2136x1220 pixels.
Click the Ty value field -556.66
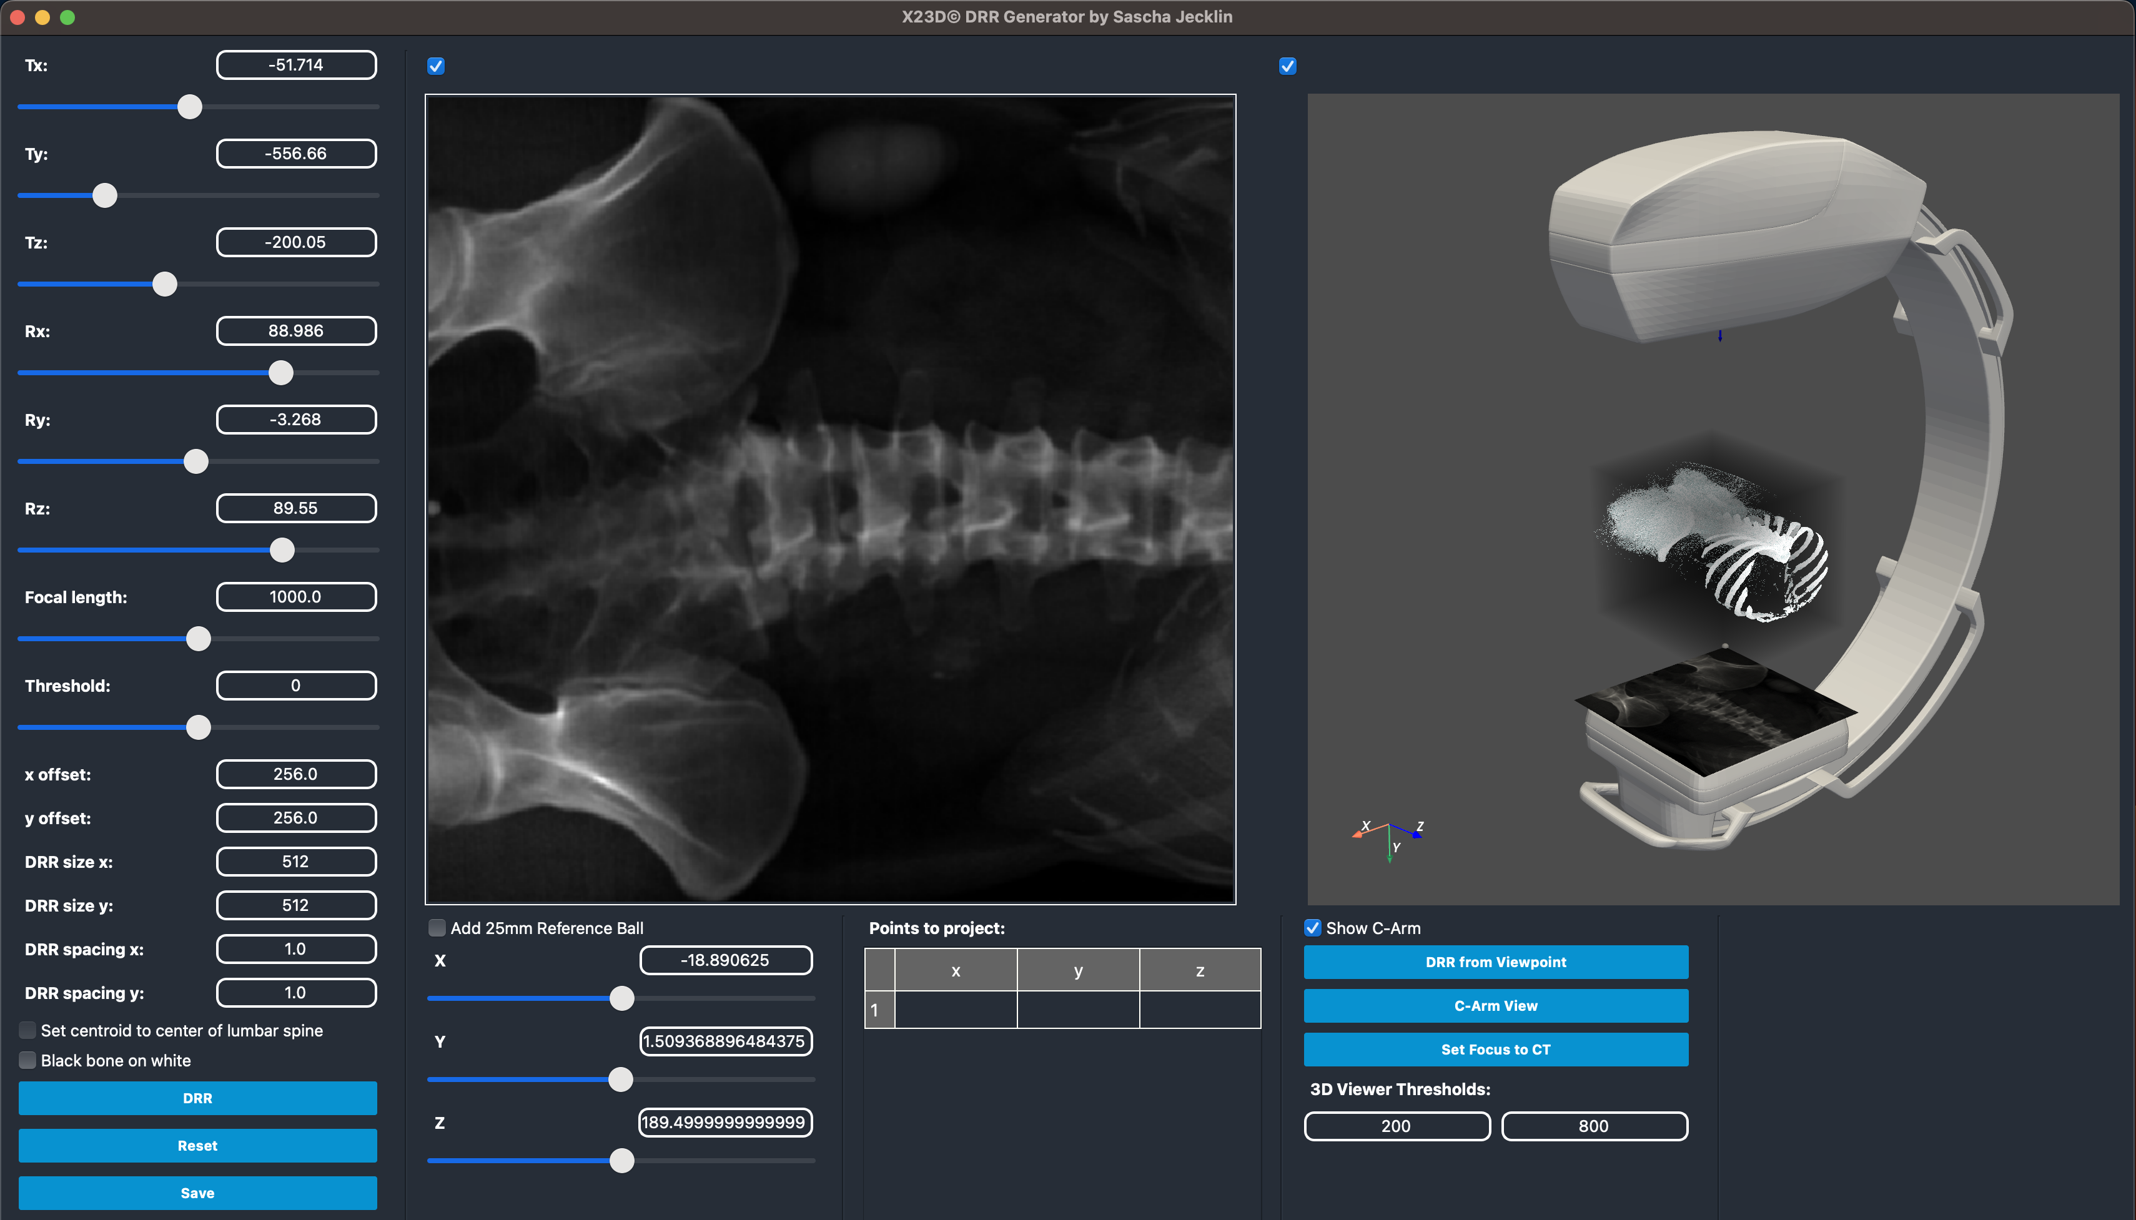click(296, 154)
